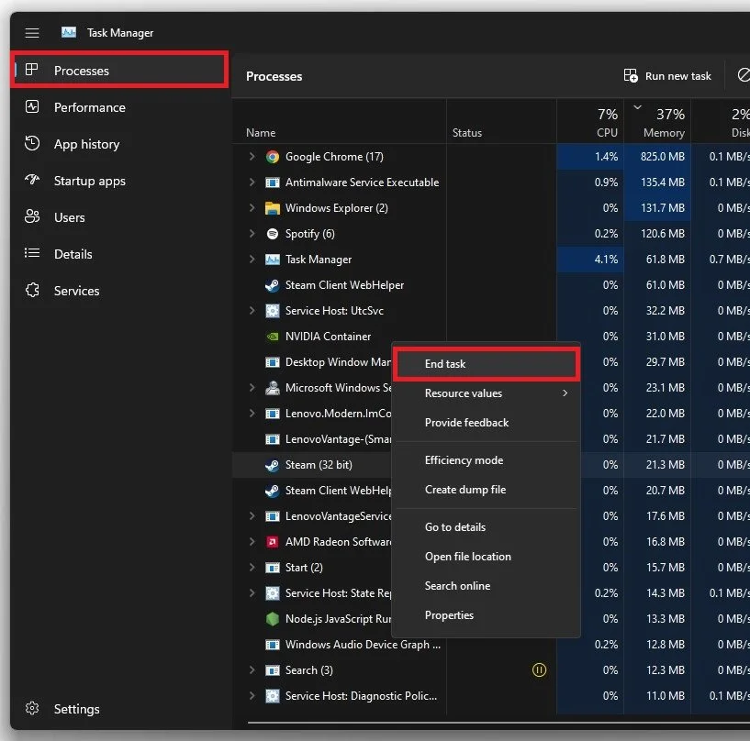The width and height of the screenshot is (750, 741).
Task: Choose End task from context menu
Action: 486,364
